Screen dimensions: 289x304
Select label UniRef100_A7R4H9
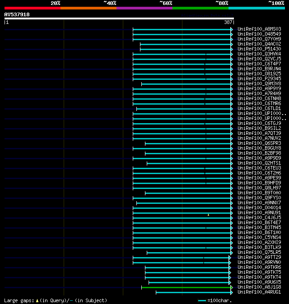[x=259, y=94]
